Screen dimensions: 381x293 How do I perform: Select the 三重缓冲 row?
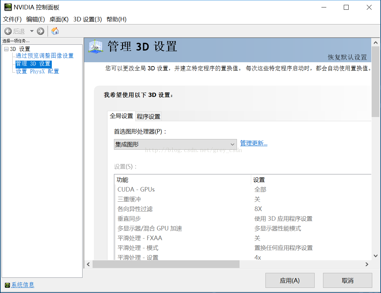coord(243,199)
